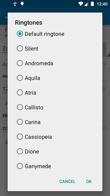Confirm selection with OK button
This screenshot has height=196, width=110.
click(x=89, y=181)
